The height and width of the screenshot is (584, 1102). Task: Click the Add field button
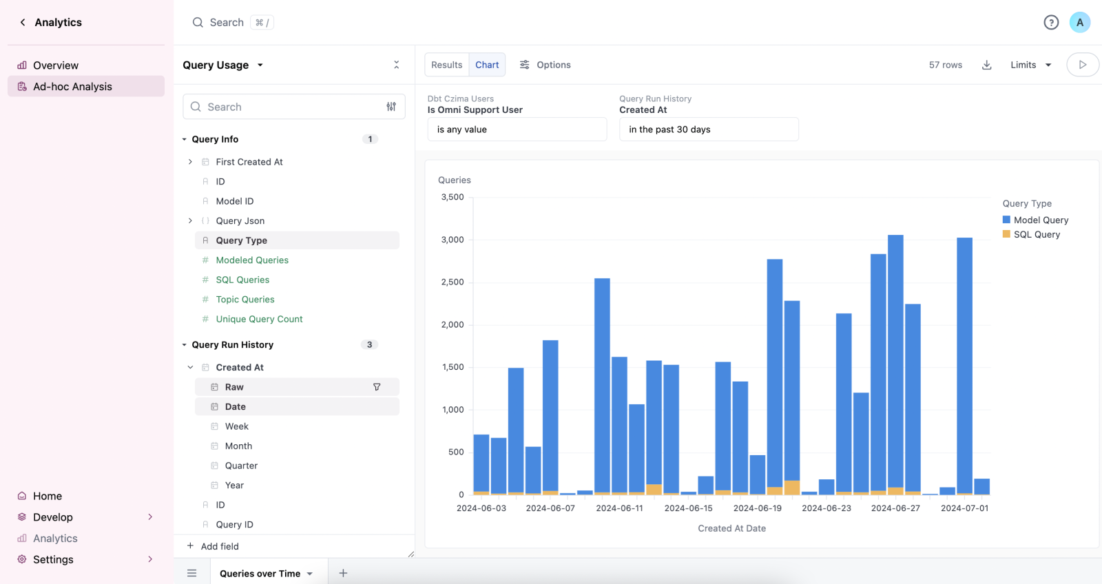[213, 546]
